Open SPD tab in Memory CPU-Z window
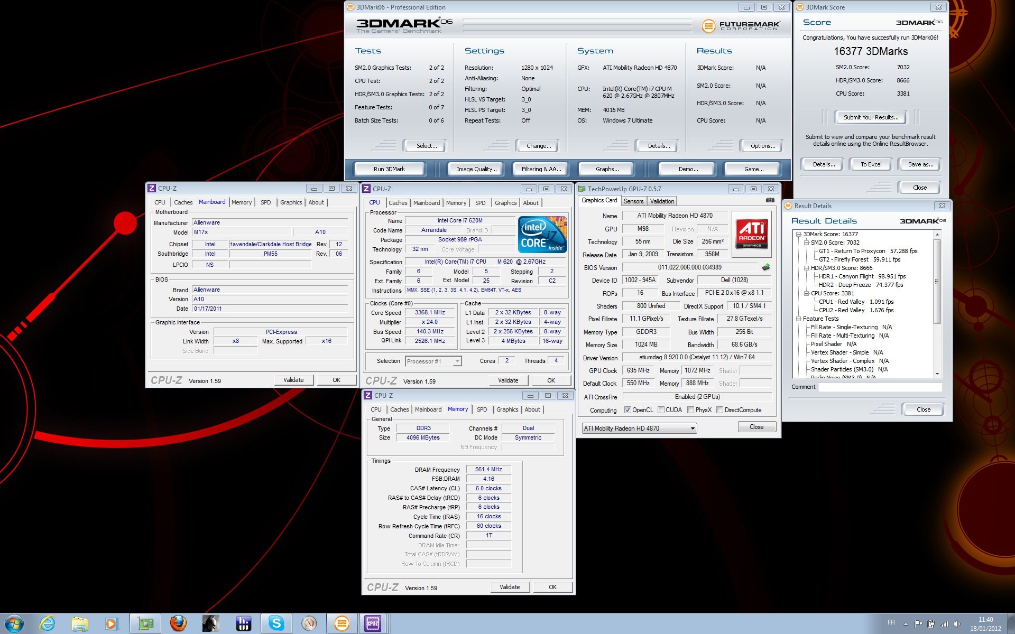The width and height of the screenshot is (1015, 634). tap(482, 409)
